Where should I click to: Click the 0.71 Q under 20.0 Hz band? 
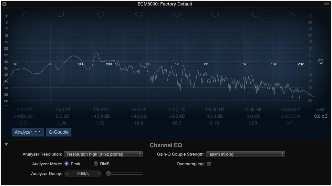pos(24,123)
